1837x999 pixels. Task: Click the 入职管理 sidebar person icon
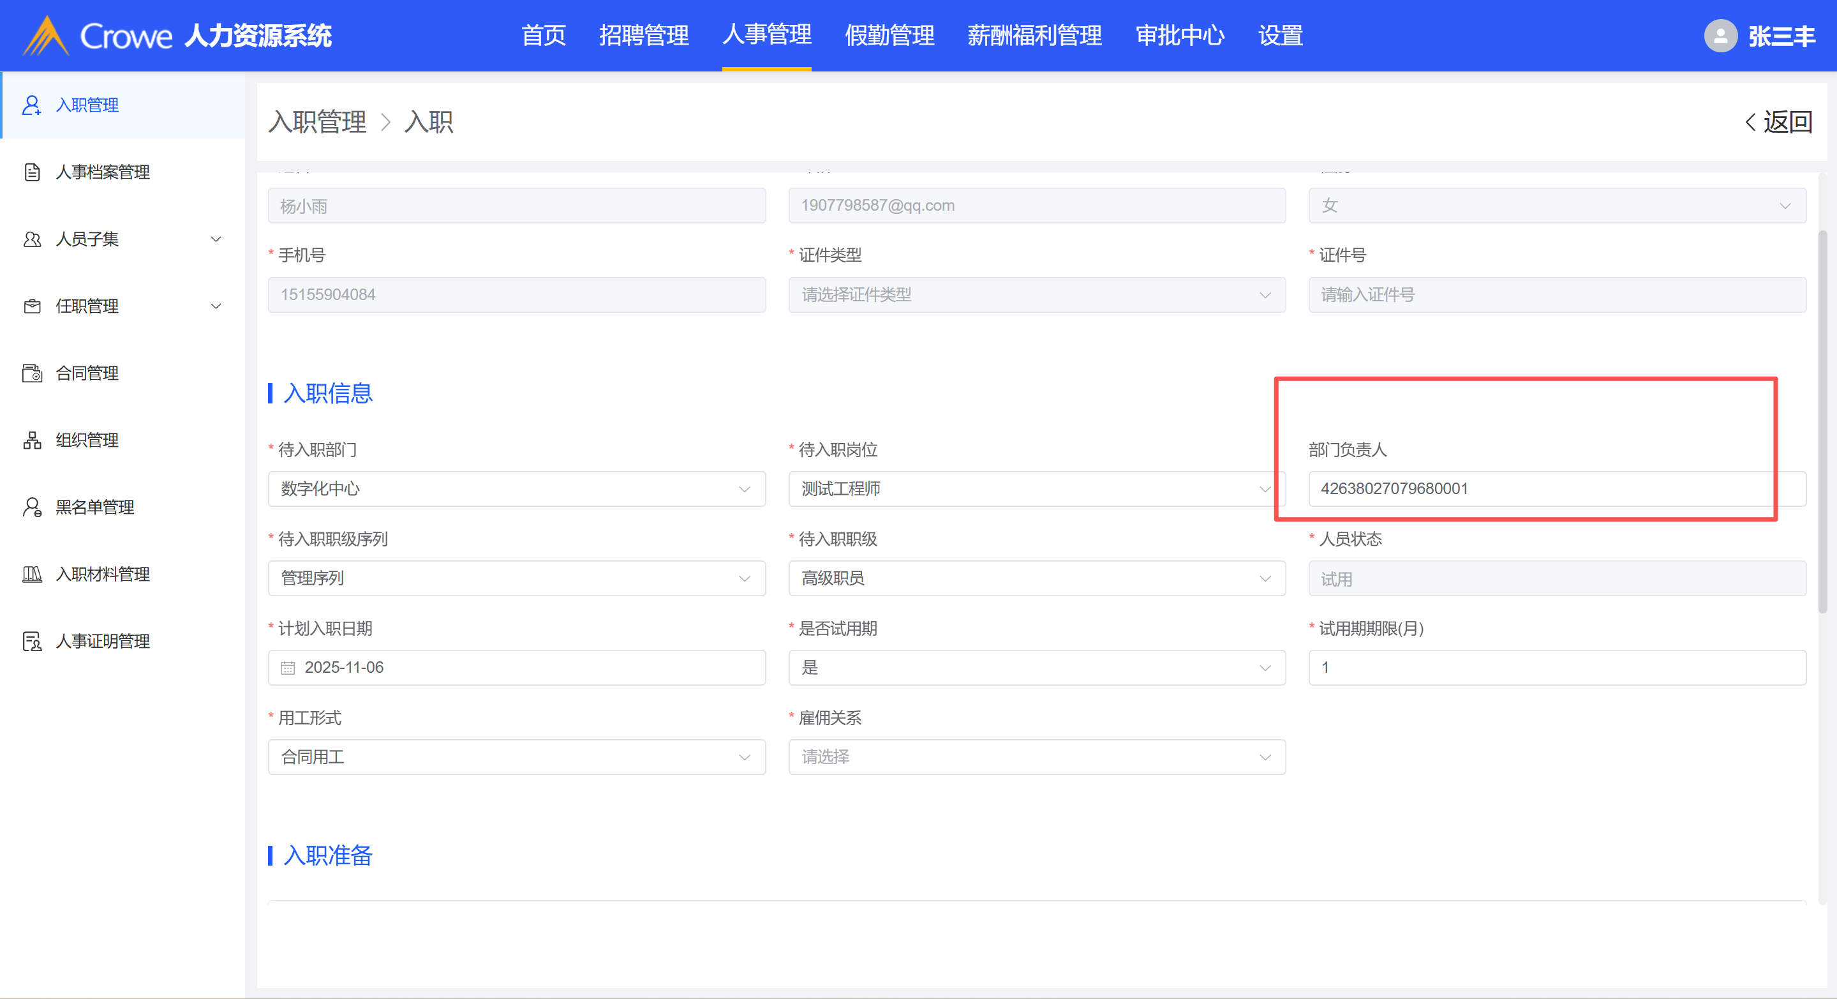coord(31,105)
